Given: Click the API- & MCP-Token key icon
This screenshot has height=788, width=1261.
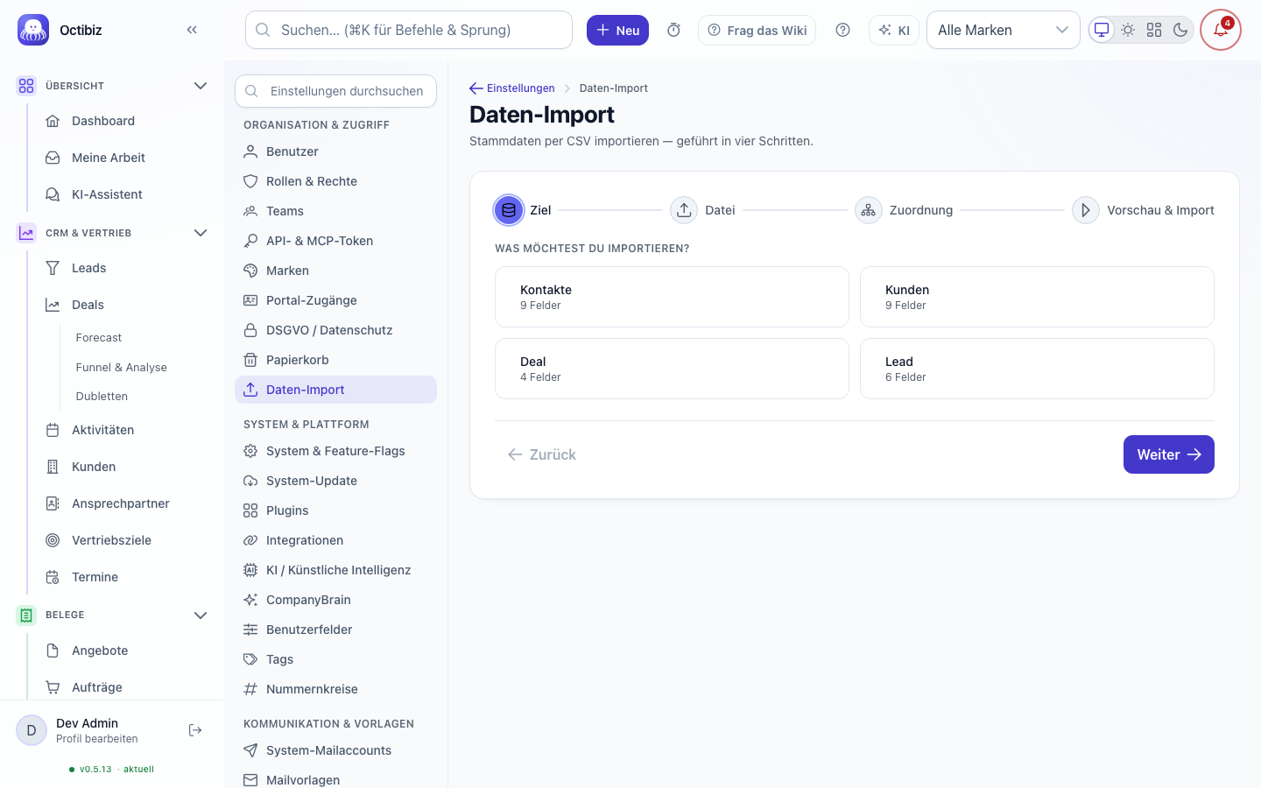Looking at the screenshot, I should (x=250, y=241).
